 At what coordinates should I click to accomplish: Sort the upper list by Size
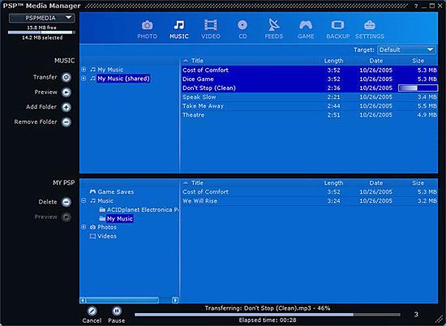(x=418, y=61)
